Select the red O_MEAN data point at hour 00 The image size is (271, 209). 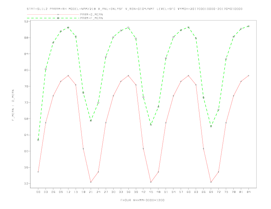(38, 172)
